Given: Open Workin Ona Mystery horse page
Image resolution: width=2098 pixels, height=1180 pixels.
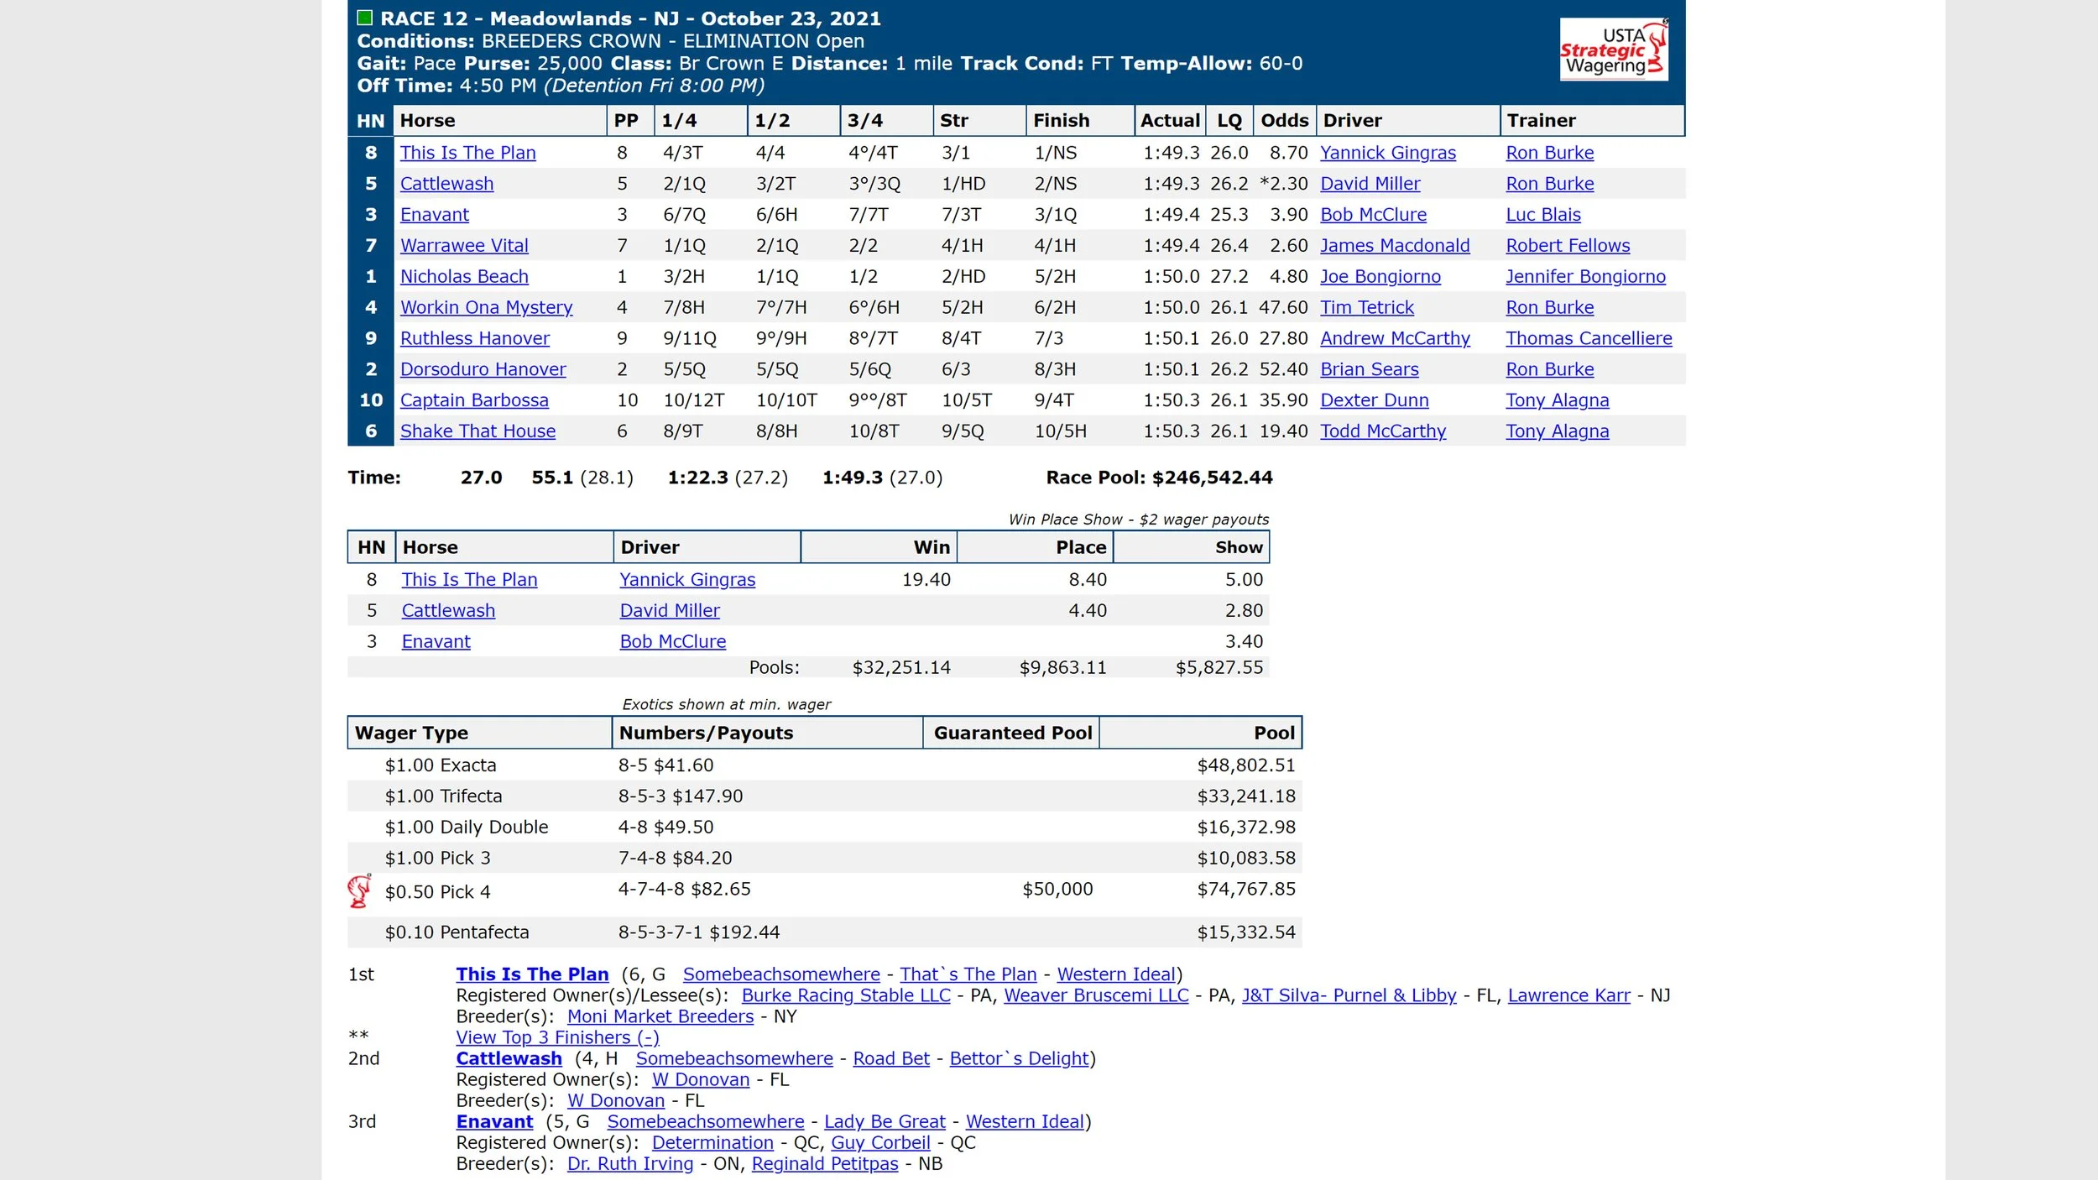Looking at the screenshot, I should [x=486, y=308].
